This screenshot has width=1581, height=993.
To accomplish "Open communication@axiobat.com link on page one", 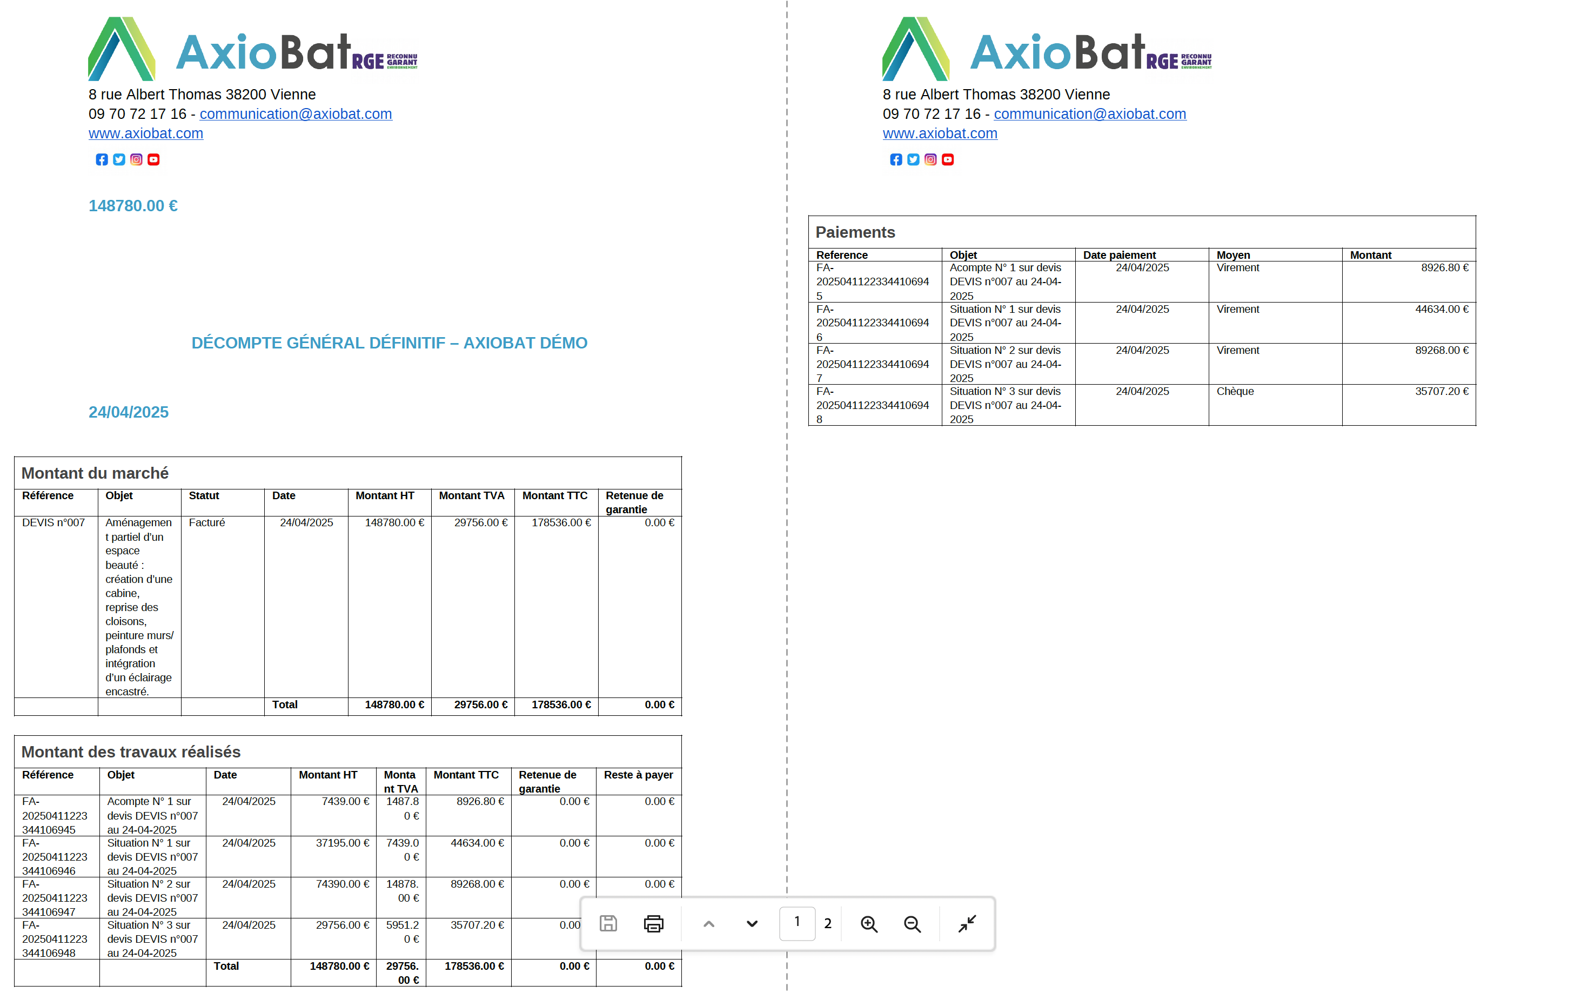I will pyautogui.click(x=296, y=114).
